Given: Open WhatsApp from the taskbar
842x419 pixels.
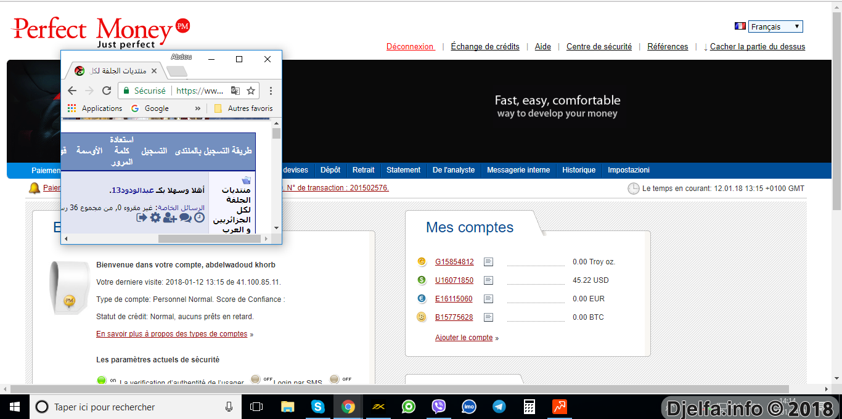Looking at the screenshot, I should [x=409, y=407].
